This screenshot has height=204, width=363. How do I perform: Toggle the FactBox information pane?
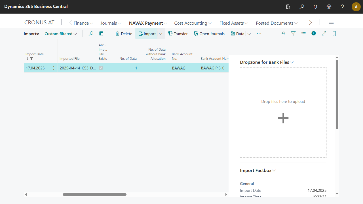(313, 33)
